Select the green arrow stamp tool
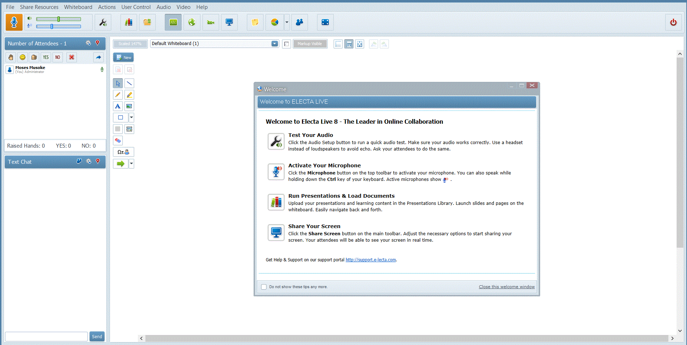Screen dimensions: 687x345 (121, 164)
